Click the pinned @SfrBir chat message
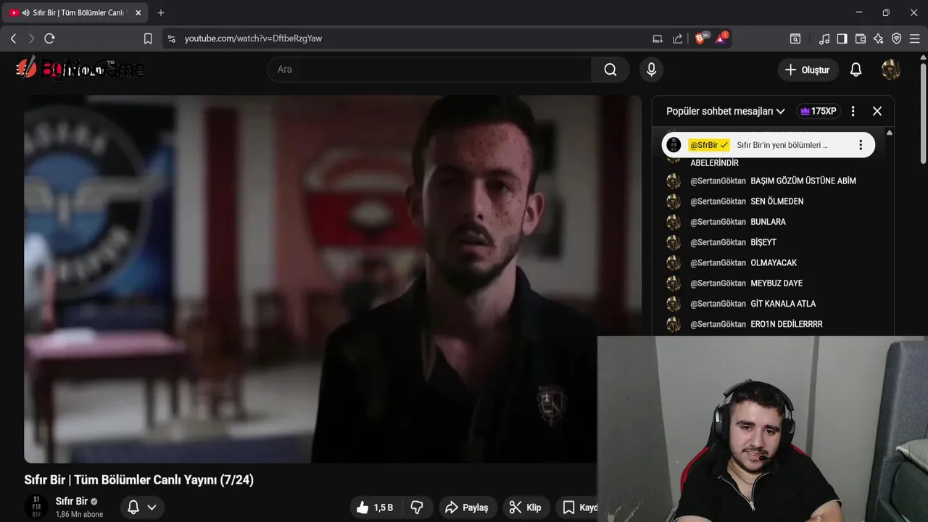Screen dimensions: 928x522 pyautogui.click(x=768, y=145)
